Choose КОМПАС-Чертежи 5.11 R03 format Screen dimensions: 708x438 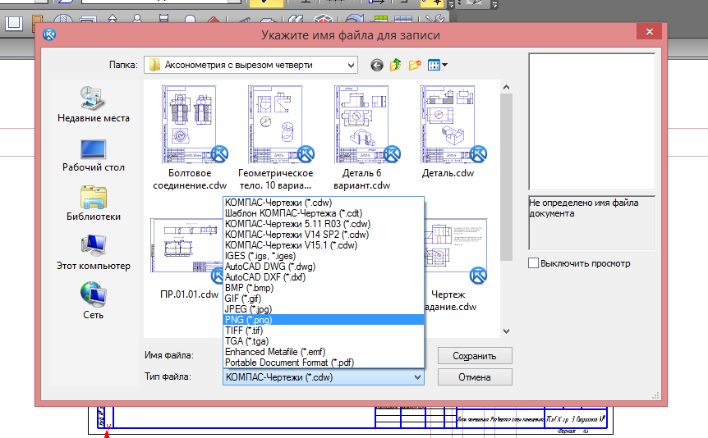tap(324, 224)
